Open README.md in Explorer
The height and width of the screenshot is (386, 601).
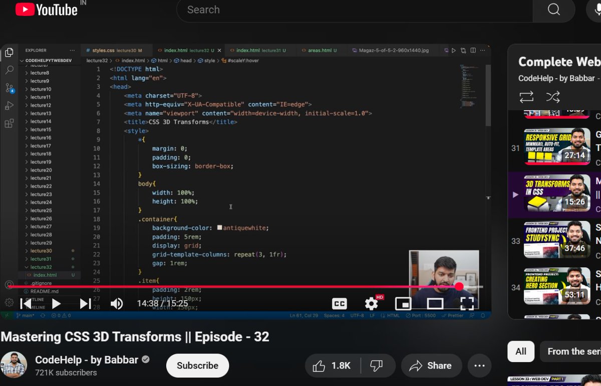click(x=44, y=291)
